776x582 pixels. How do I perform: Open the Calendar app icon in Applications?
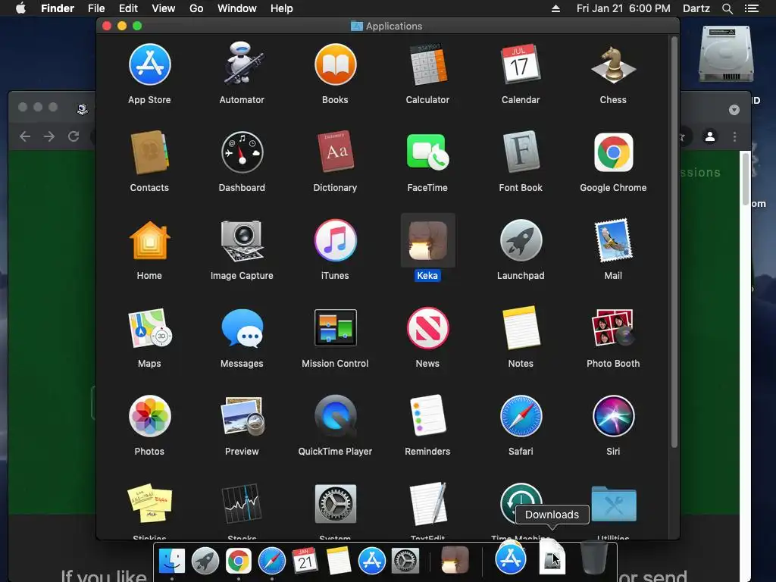tap(521, 64)
